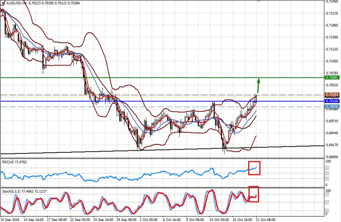The image size is (341, 222).
Task: Click the blue 0.70150 price tag
Action: (332, 101)
